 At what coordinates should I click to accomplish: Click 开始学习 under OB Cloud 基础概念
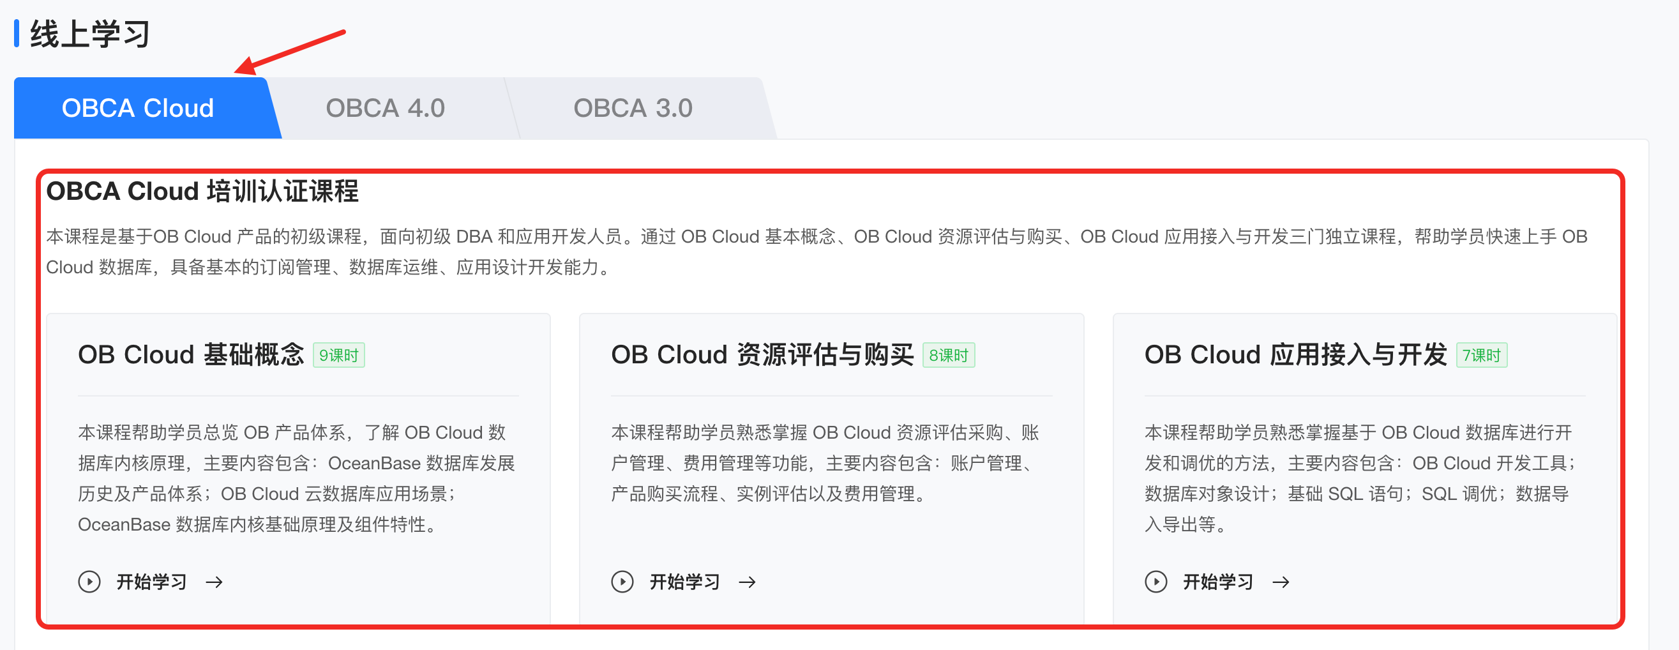151,582
